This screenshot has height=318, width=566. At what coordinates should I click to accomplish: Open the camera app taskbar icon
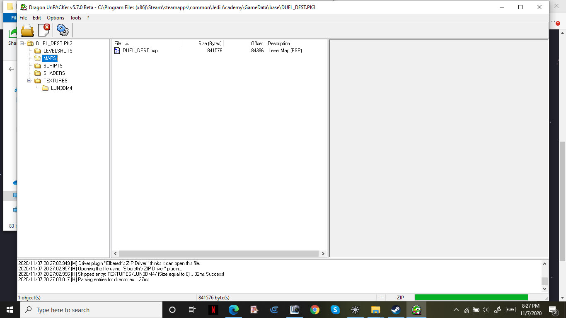[295, 310]
